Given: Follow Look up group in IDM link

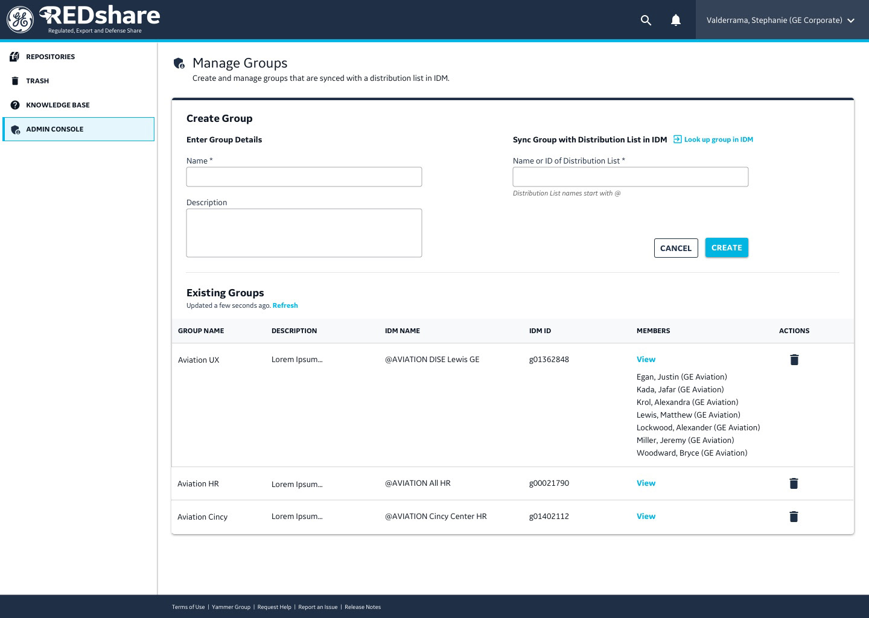Looking at the screenshot, I should coord(718,139).
